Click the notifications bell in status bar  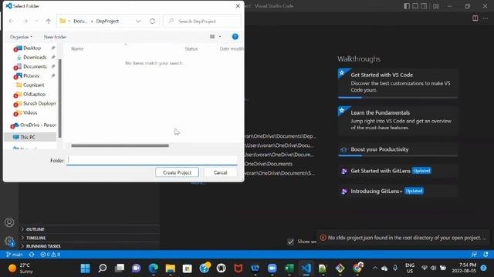point(486,255)
